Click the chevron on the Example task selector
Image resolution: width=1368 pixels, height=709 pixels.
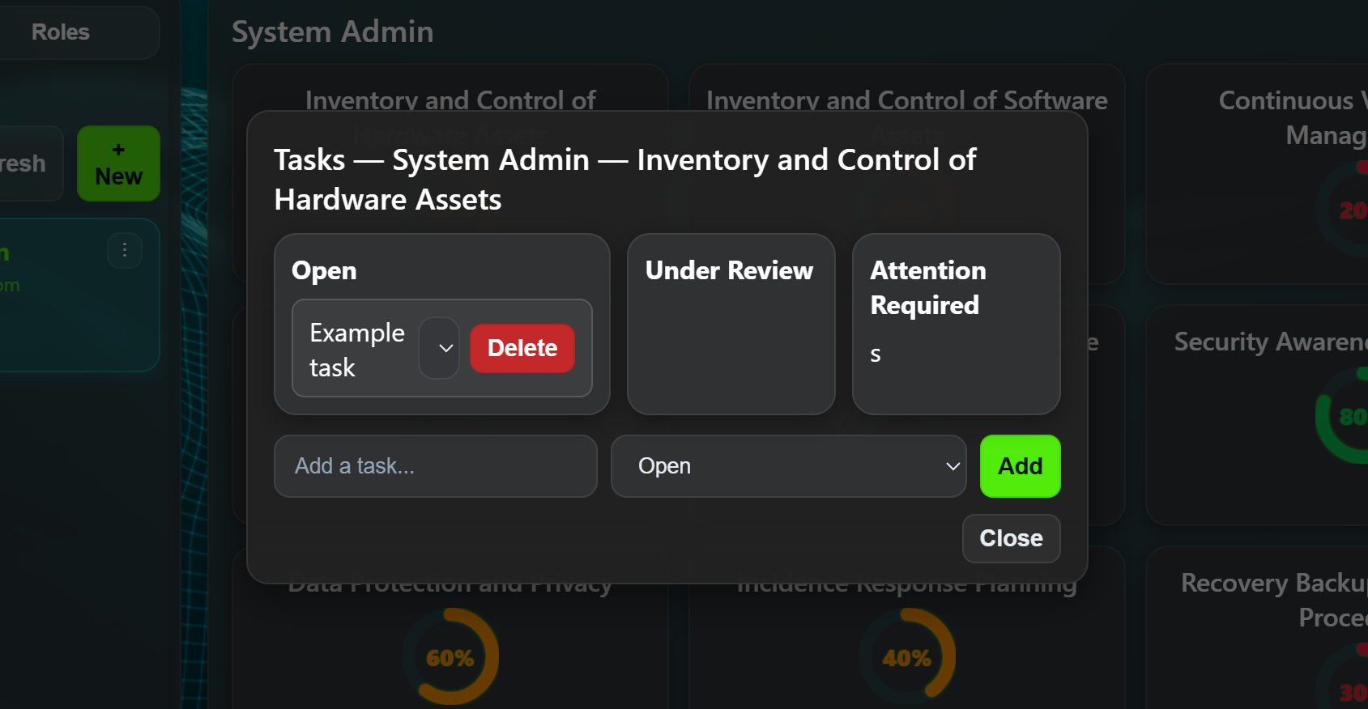tap(439, 348)
